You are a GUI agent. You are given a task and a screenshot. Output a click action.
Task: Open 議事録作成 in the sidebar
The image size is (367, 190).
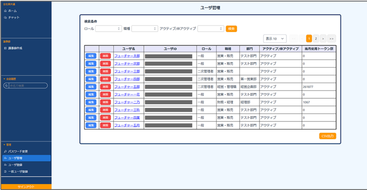click(15, 48)
